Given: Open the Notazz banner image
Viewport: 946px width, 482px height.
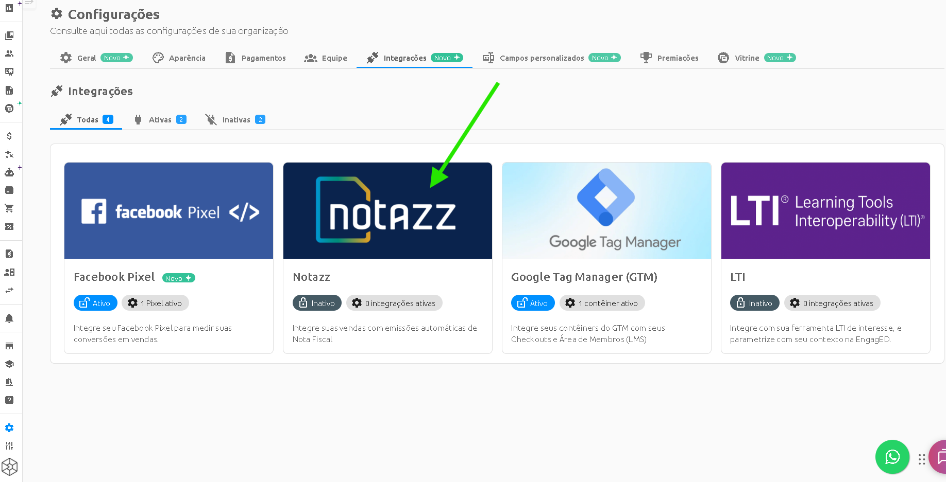Looking at the screenshot, I should click(387, 211).
